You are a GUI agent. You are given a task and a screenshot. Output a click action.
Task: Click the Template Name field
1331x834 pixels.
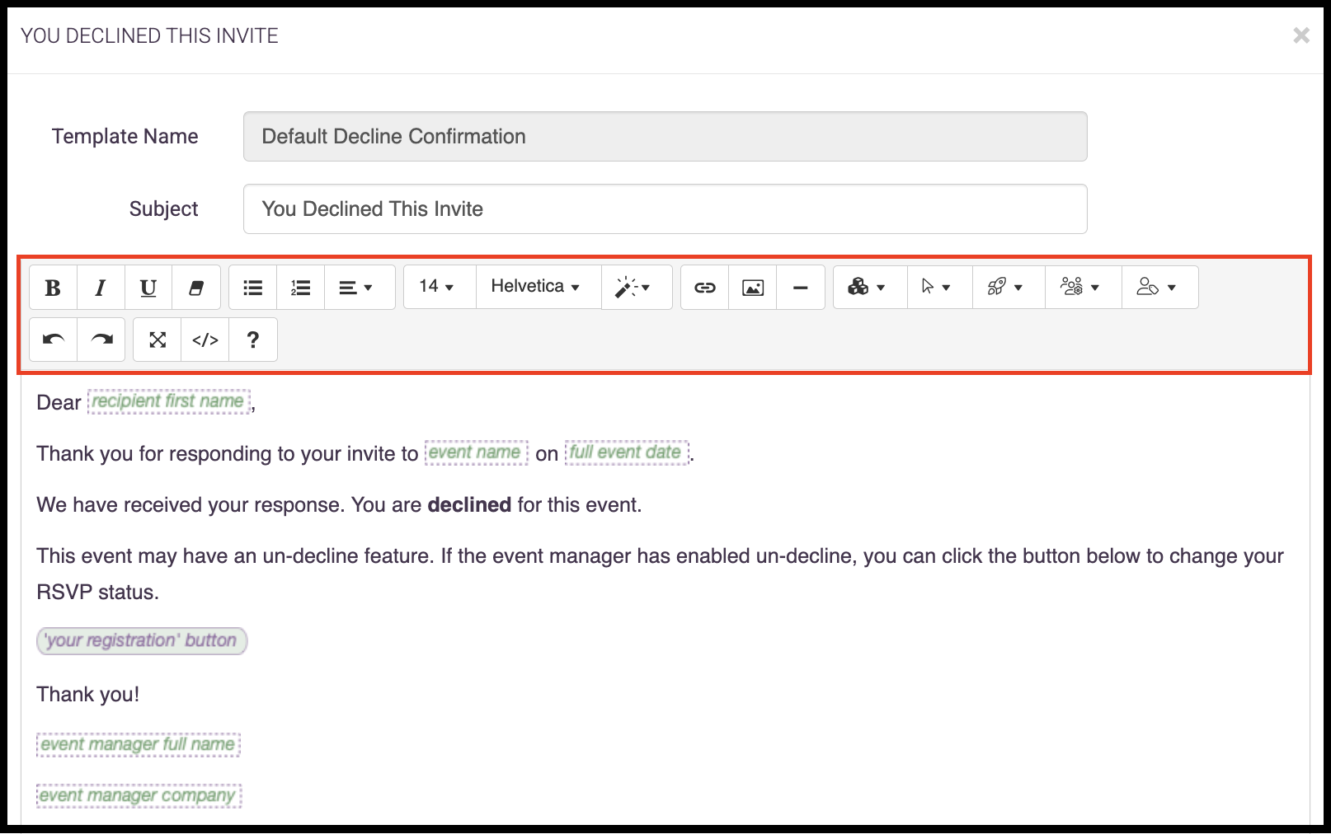coord(665,137)
